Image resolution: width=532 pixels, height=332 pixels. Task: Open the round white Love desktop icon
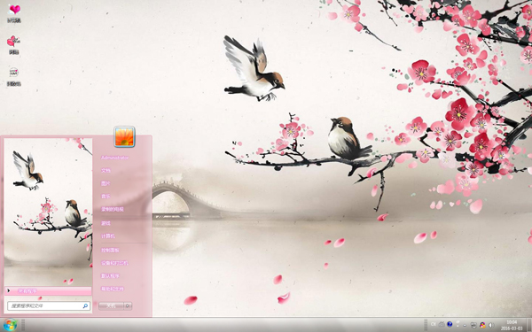click(x=13, y=73)
